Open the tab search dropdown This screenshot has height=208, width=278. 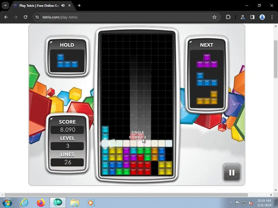(x=5, y=5)
